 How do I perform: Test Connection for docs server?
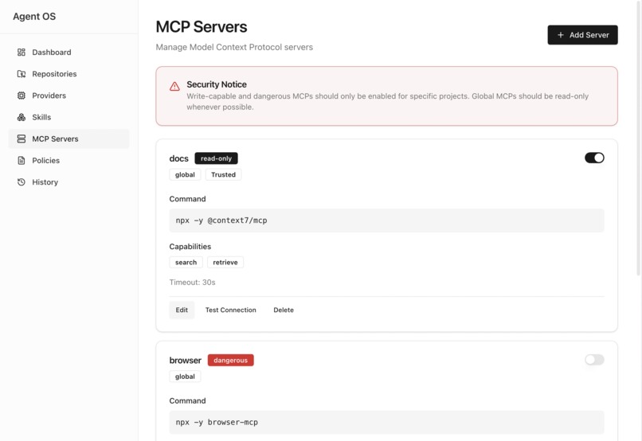click(230, 310)
